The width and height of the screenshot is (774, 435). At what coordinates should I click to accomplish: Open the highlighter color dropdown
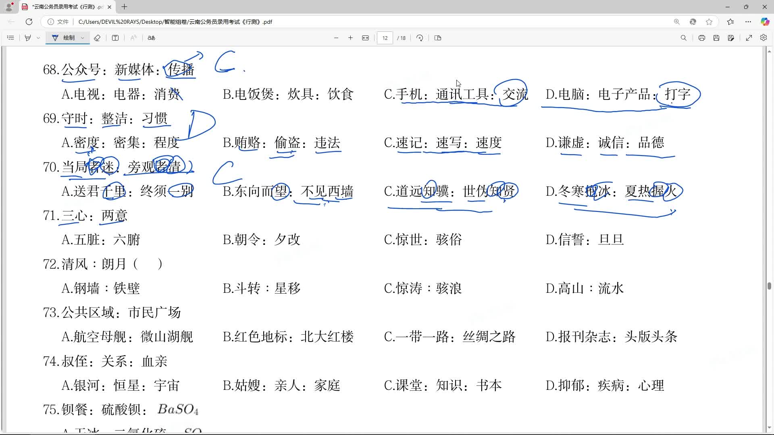(38, 38)
